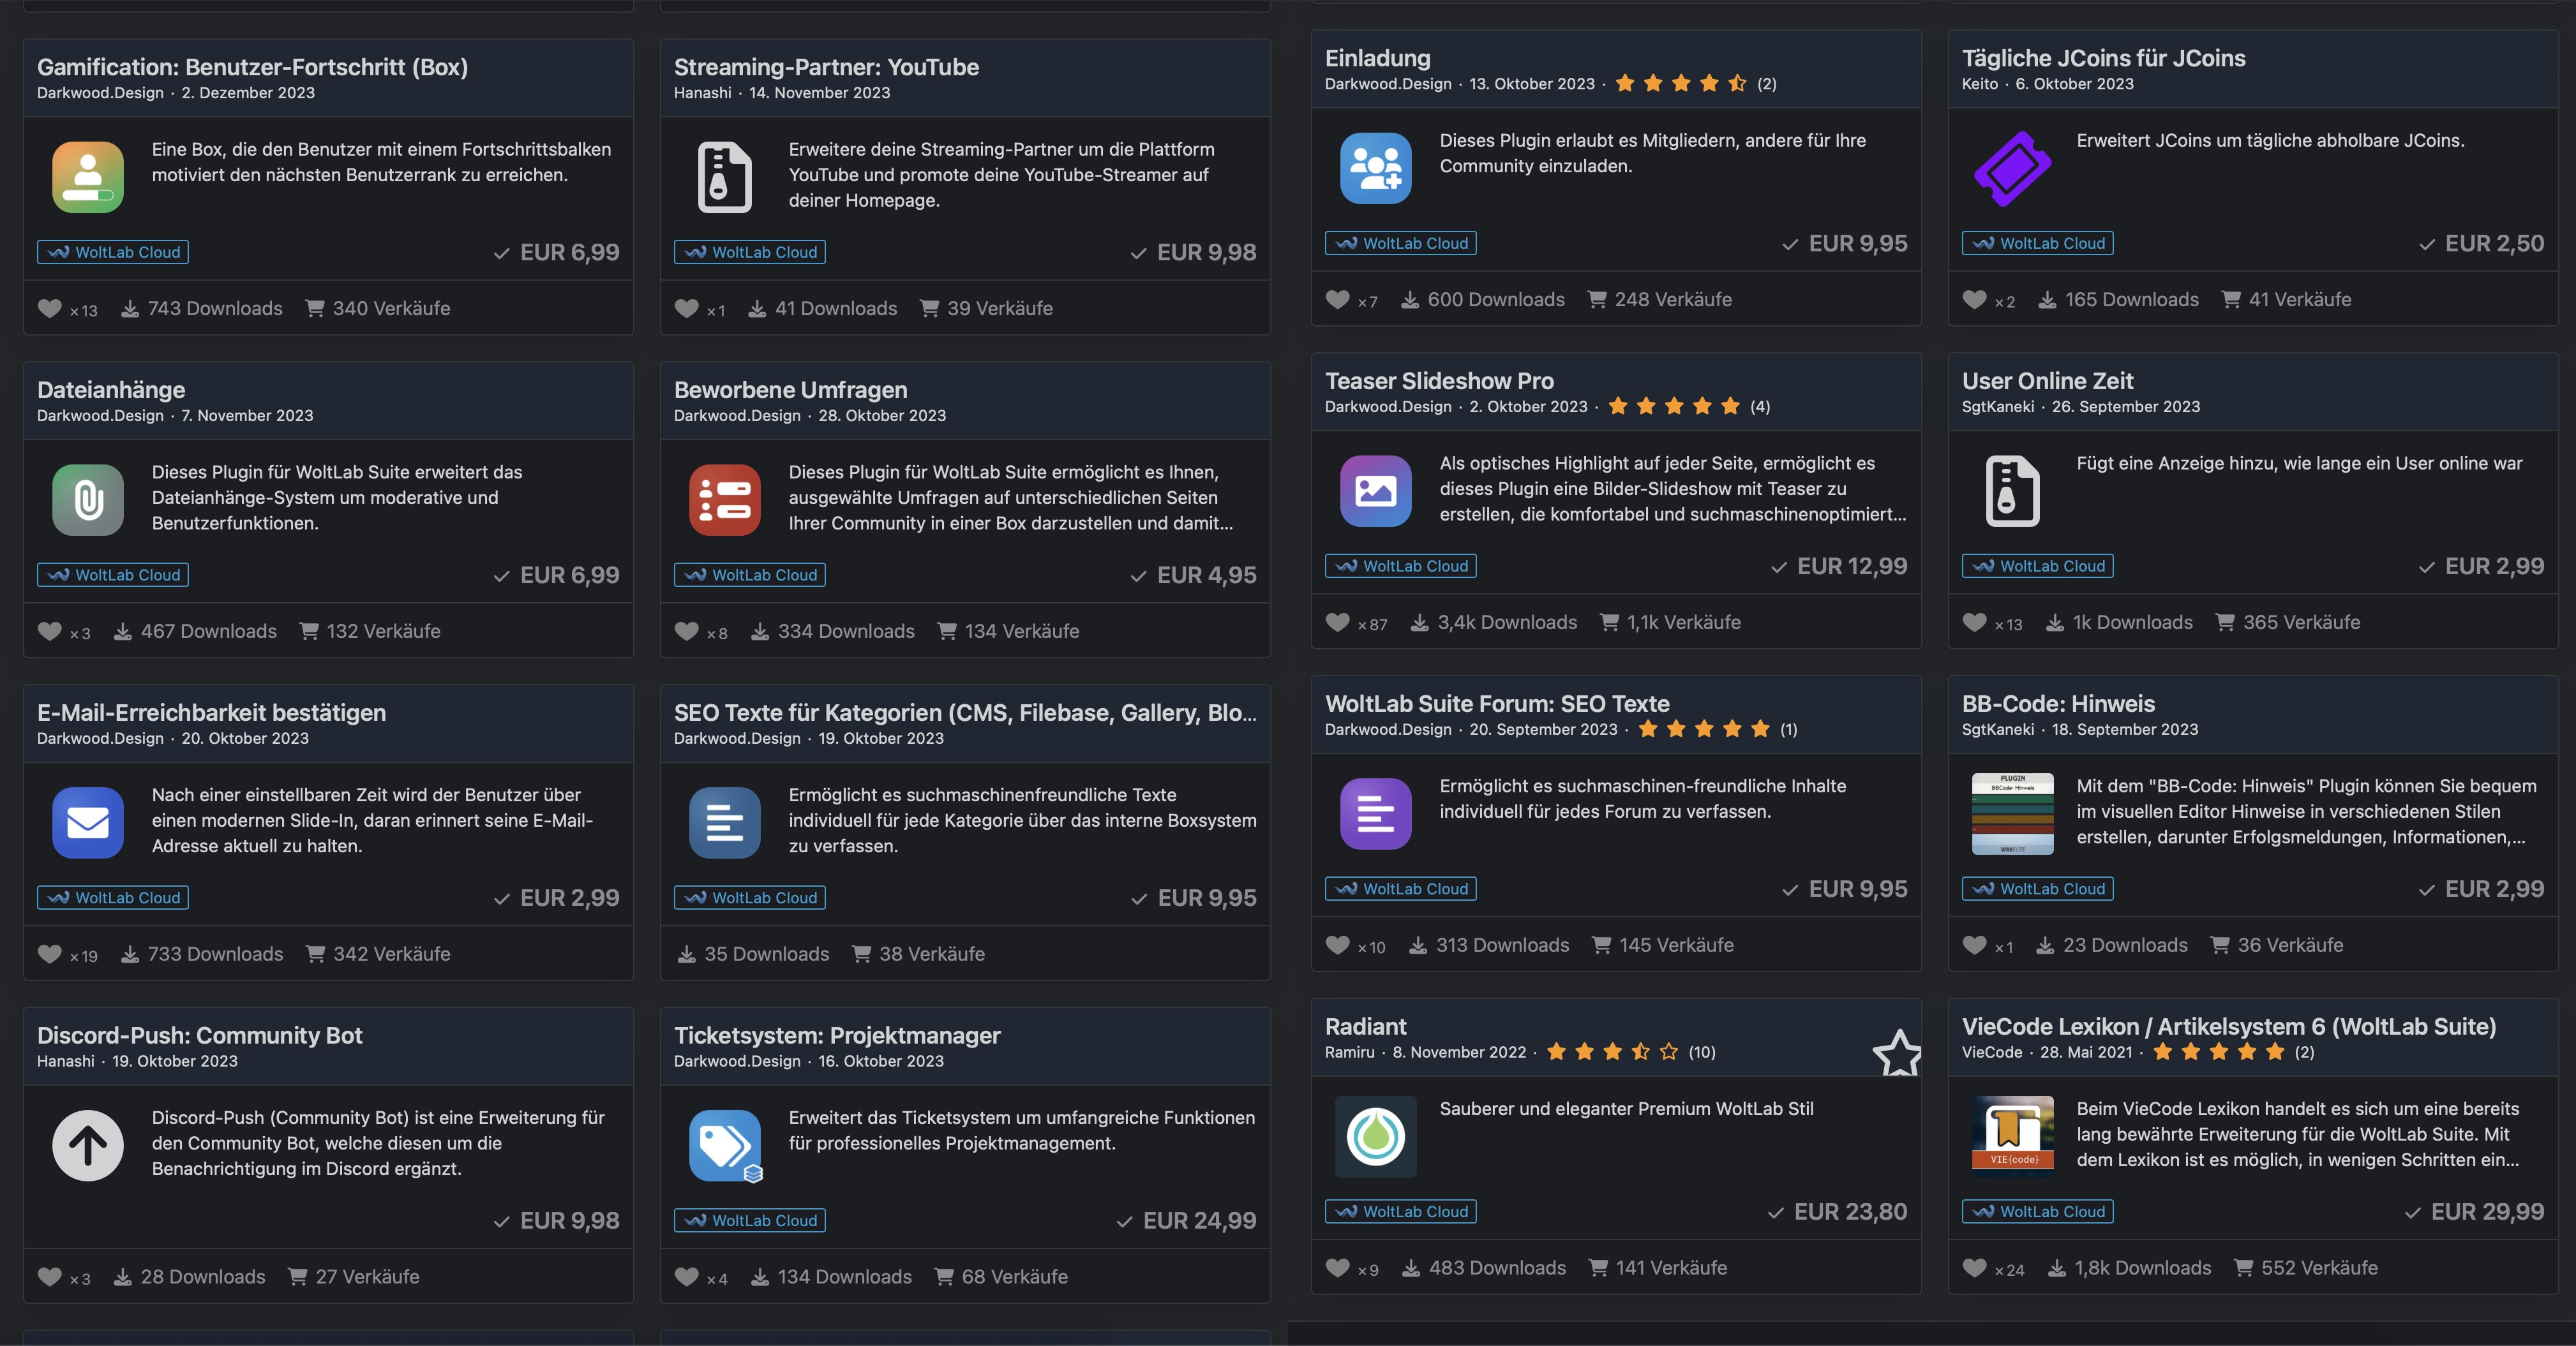Open the WoltLab Suite Forum: SEO Texte title

tap(1497, 704)
